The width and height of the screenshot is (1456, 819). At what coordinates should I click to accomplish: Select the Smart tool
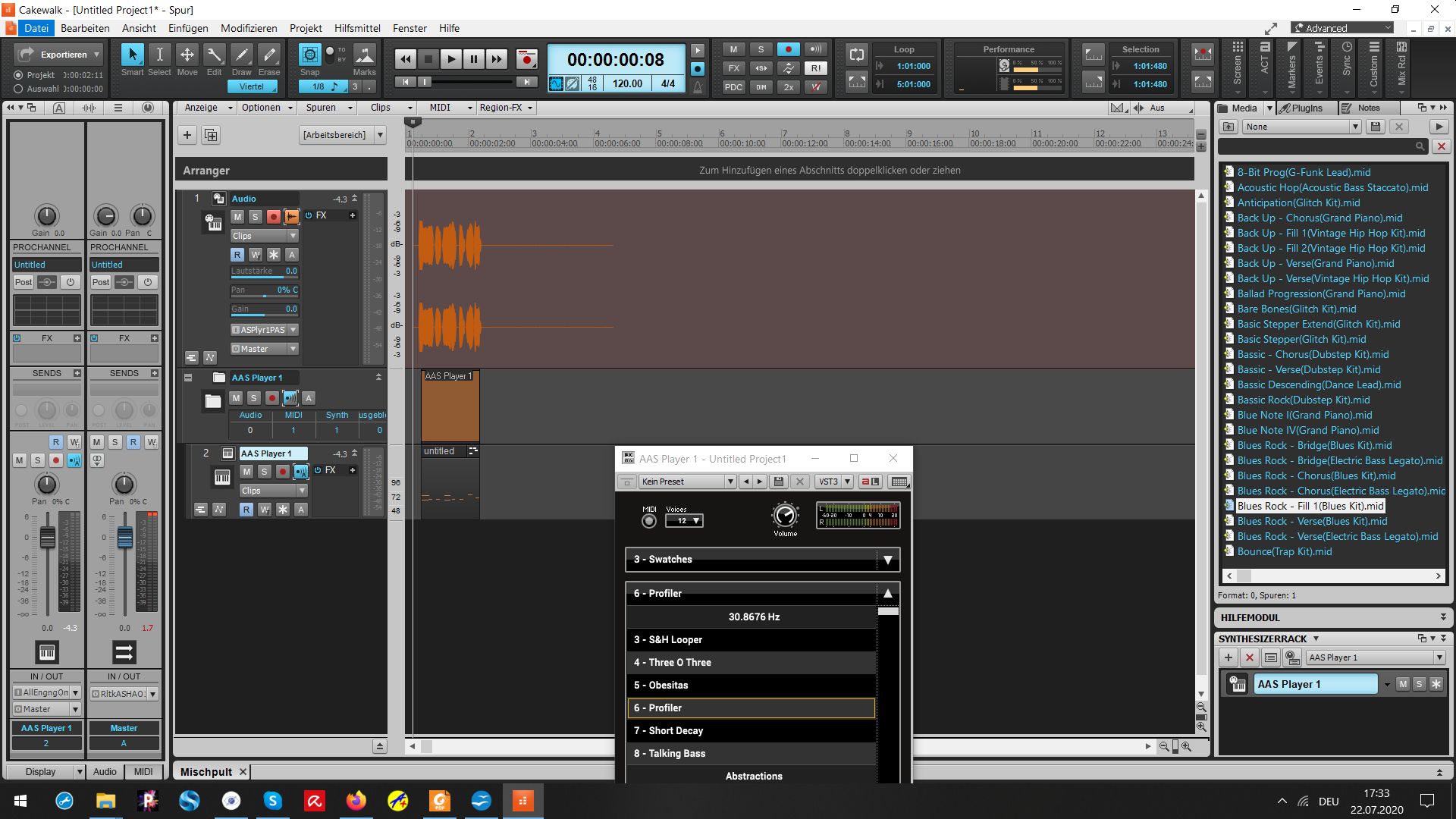(132, 55)
